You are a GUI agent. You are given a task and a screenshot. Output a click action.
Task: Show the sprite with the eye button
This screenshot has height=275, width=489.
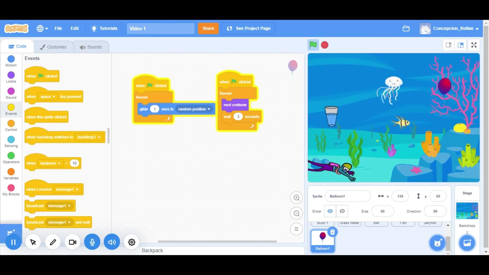click(330, 211)
